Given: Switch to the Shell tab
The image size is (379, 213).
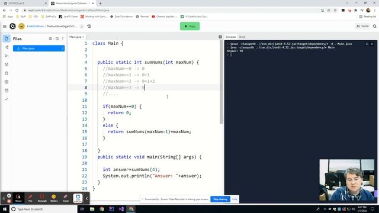Looking at the screenshot, I should (242, 37).
